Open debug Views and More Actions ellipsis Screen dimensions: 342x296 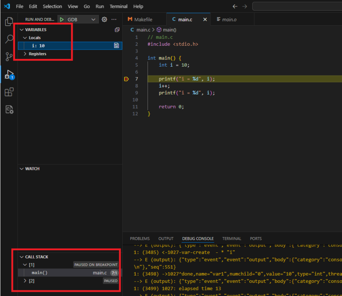pyautogui.click(x=114, y=19)
